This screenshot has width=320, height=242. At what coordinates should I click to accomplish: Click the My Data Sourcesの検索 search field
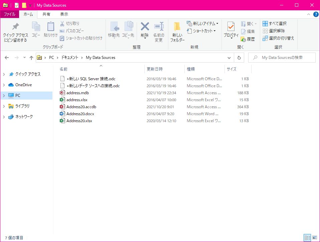282,58
